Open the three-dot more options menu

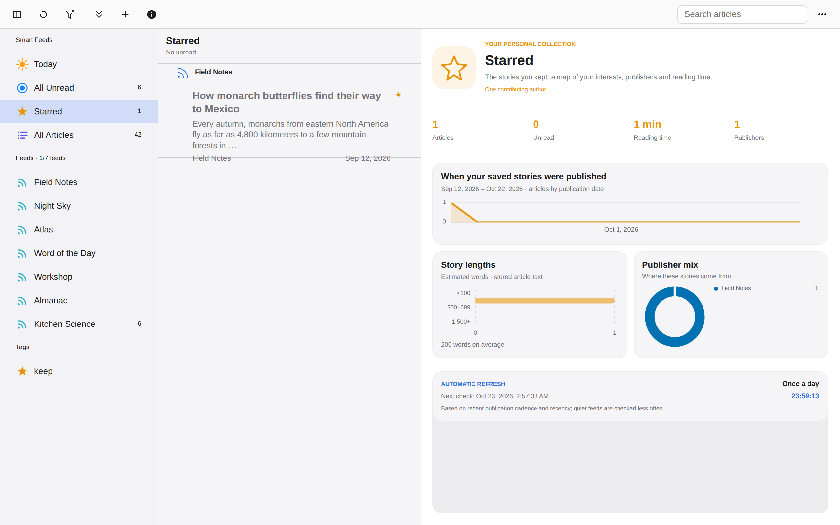(822, 14)
